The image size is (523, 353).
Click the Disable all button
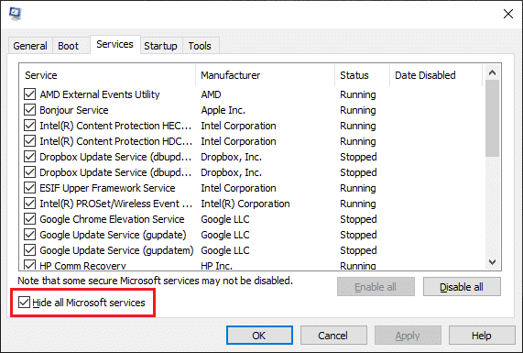[x=462, y=287]
